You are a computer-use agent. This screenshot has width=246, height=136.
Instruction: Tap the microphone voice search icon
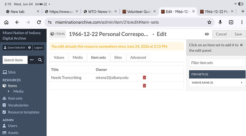pos(220,22)
